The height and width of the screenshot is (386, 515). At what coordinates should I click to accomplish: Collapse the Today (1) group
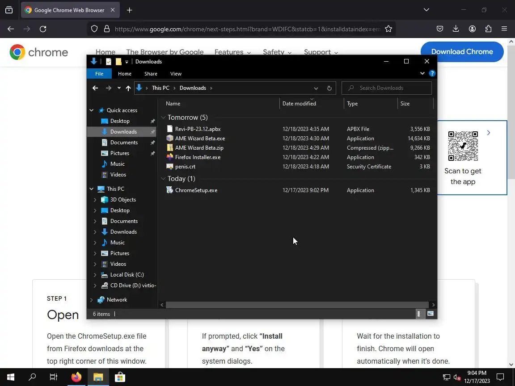(x=163, y=179)
